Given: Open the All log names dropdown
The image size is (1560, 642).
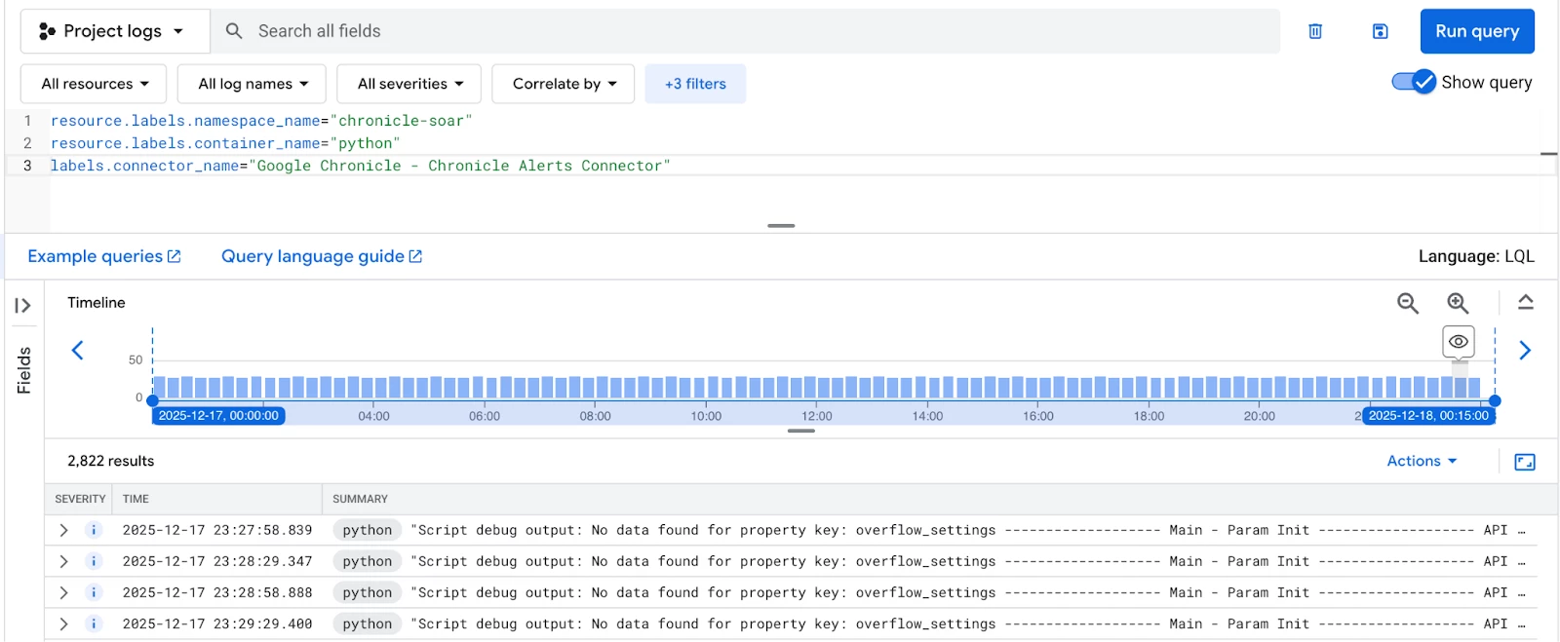Looking at the screenshot, I should (x=252, y=84).
